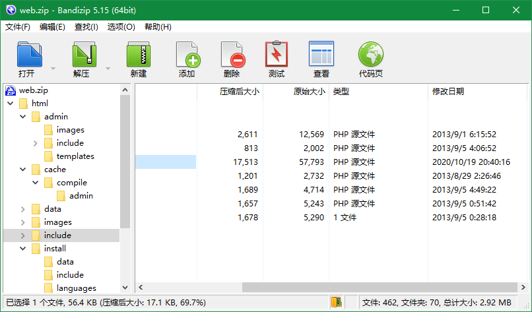532x312 pixels.
Task: Click the folder tree scrollbar down arrow
Action: tap(125, 288)
